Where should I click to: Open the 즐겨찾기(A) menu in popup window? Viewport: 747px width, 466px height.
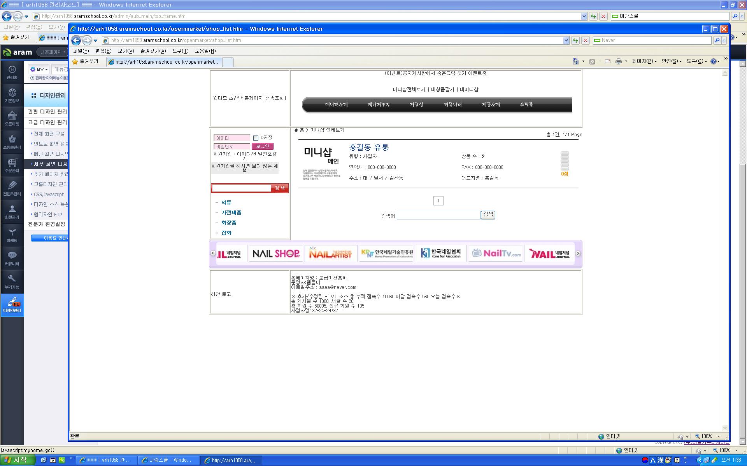(153, 51)
